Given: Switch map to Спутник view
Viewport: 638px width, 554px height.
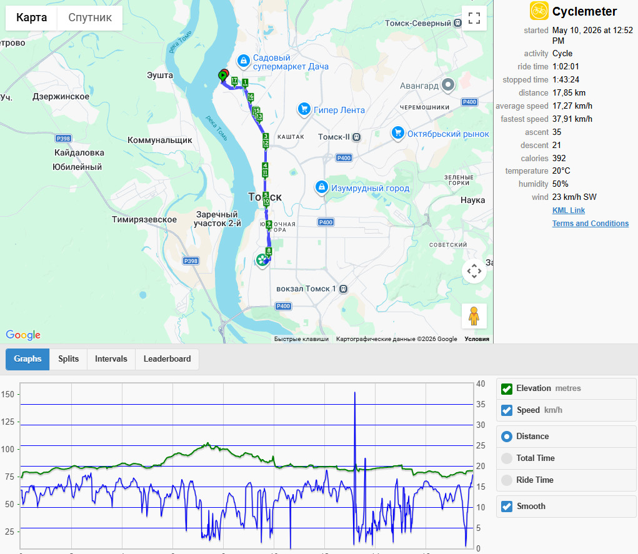Looking at the screenshot, I should coord(90,17).
